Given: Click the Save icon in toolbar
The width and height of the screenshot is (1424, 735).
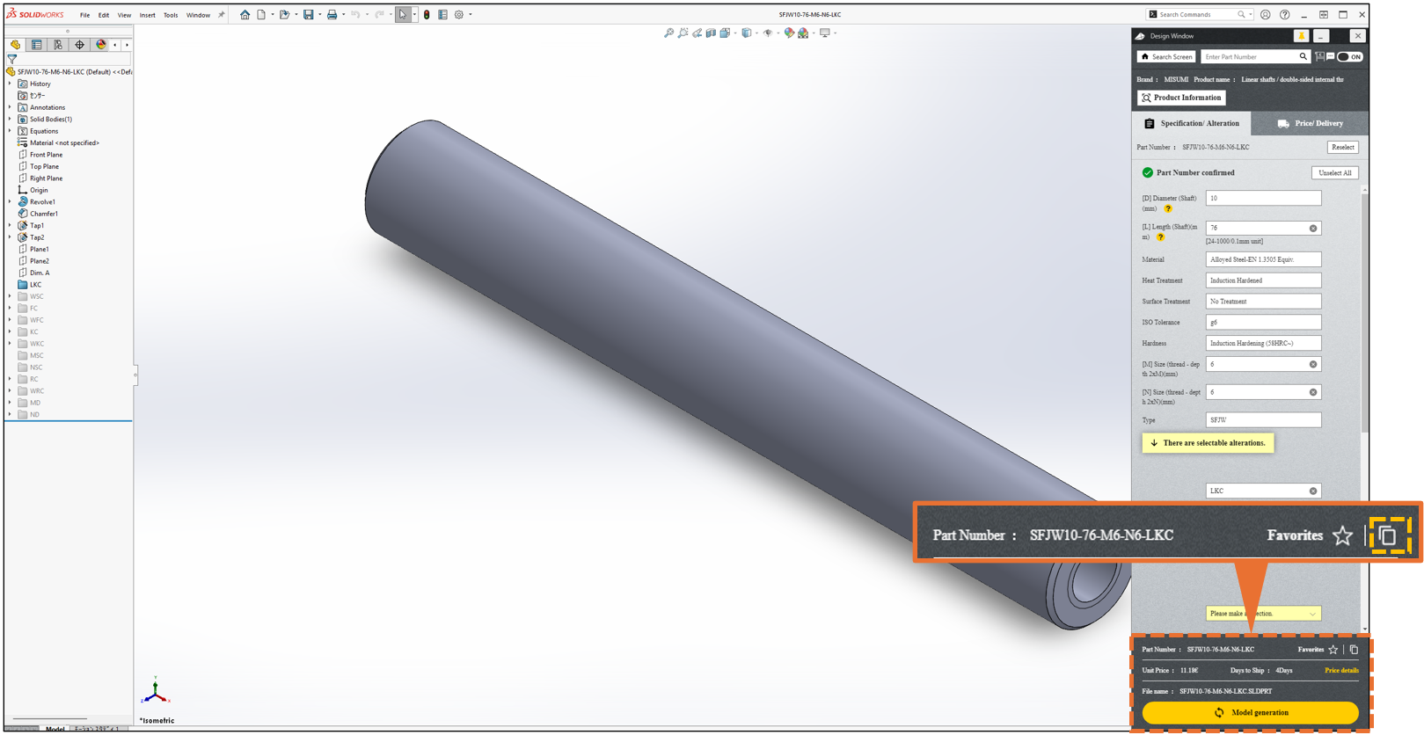Looking at the screenshot, I should [308, 14].
